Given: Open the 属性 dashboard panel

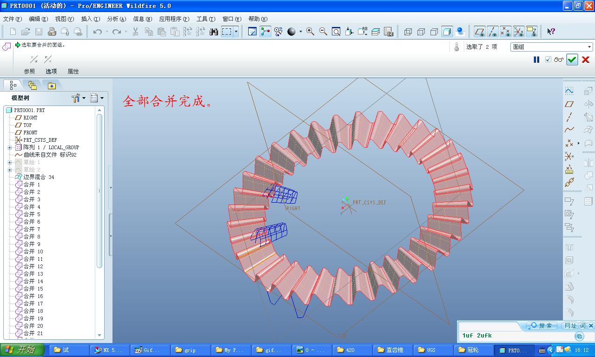Looking at the screenshot, I should [x=73, y=72].
